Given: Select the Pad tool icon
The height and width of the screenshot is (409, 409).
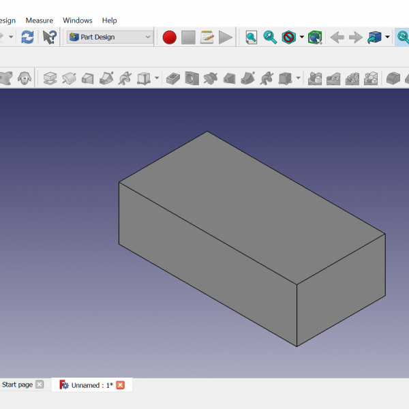Looking at the screenshot, I should [x=50, y=78].
